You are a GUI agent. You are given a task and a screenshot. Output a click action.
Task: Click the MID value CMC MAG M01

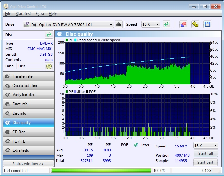click(40, 49)
